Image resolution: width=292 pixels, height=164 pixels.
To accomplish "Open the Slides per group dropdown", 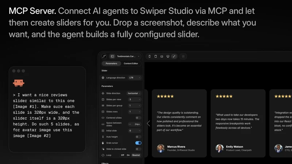I will pyautogui.click(x=134, y=106).
